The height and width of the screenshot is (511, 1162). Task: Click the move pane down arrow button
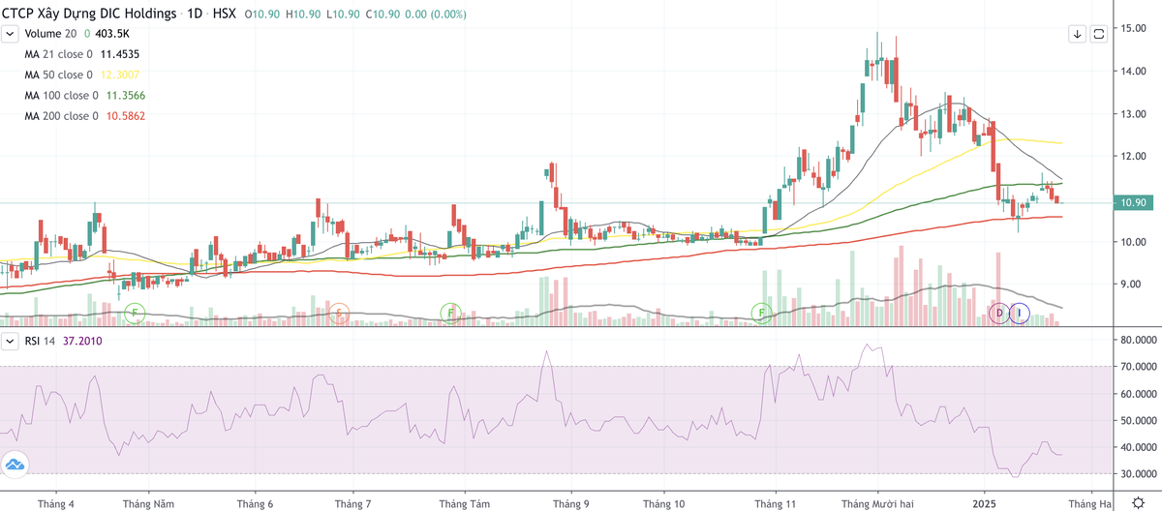(x=1077, y=34)
